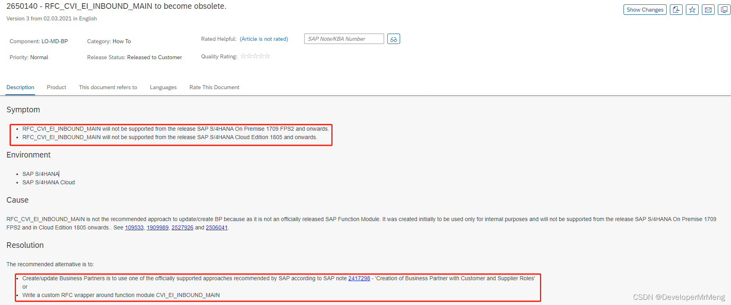Viewport: 731px width, 305px height.
Task: Add note to favorites with star icon
Action: (x=692, y=10)
